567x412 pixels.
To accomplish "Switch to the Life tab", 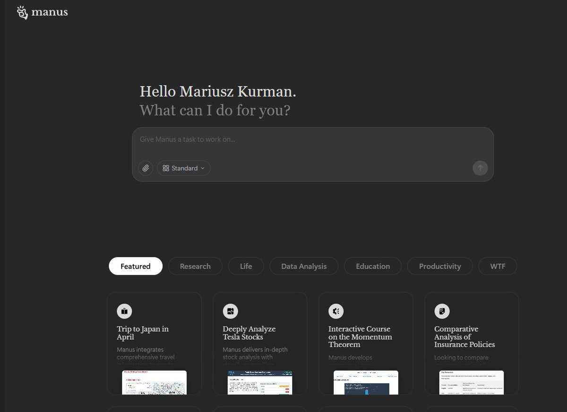I will click(x=246, y=266).
